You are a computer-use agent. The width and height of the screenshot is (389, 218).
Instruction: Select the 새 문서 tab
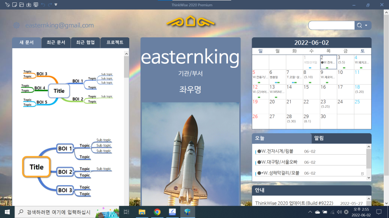point(27,42)
